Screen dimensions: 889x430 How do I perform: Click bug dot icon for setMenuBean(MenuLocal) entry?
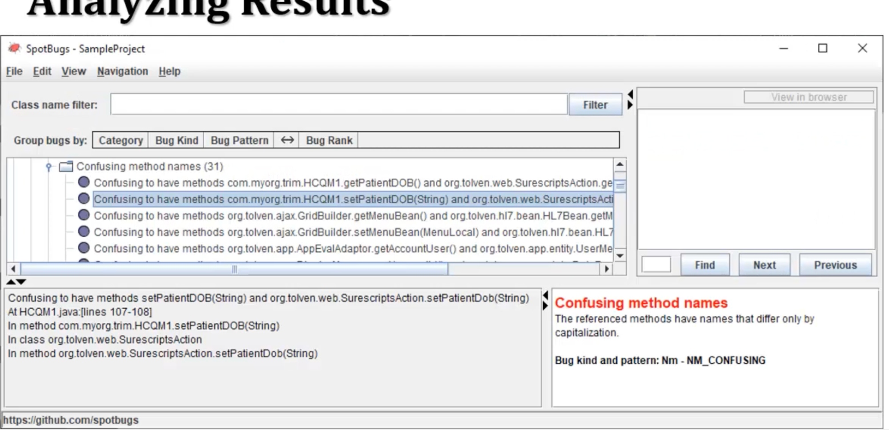coord(84,231)
